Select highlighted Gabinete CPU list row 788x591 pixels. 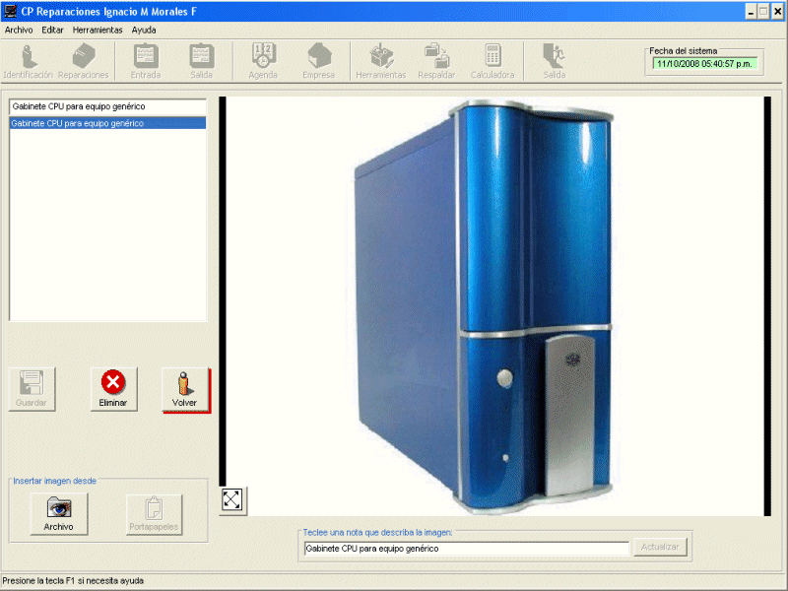click(x=107, y=123)
